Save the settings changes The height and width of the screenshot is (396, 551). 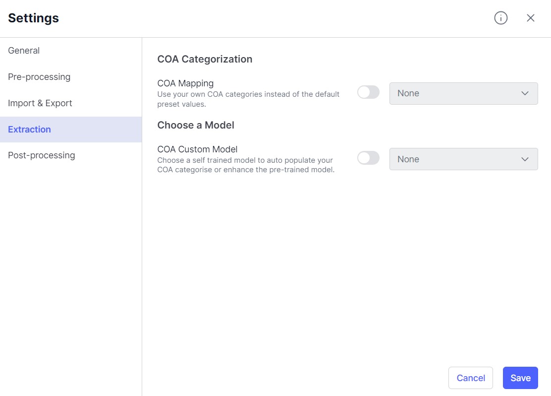pyautogui.click(x=520, y=378)
